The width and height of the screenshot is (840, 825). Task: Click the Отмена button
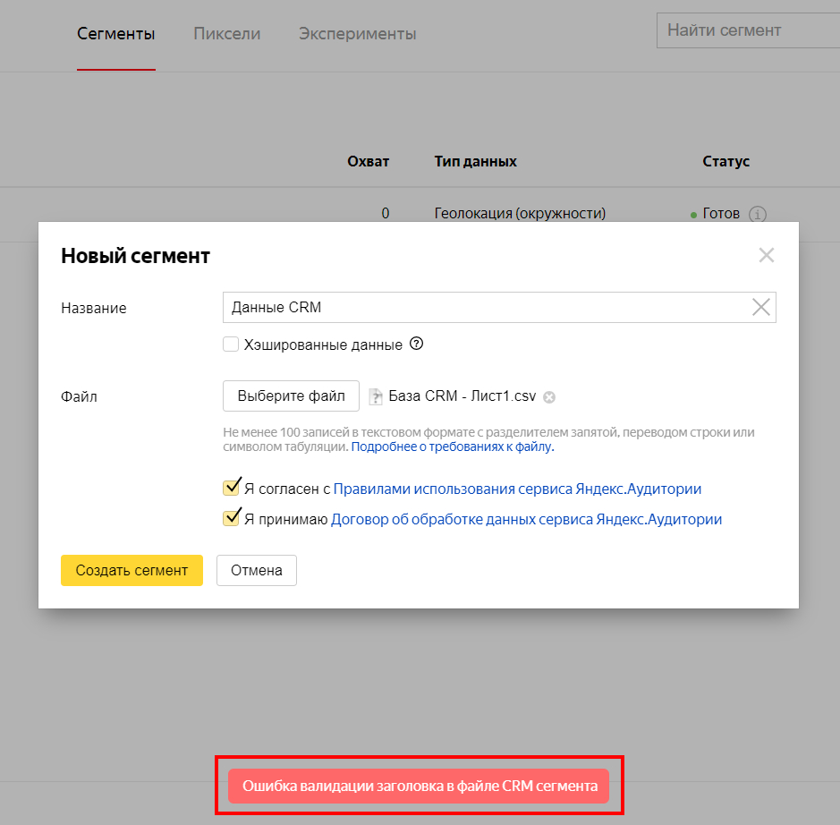pos(256,570)
